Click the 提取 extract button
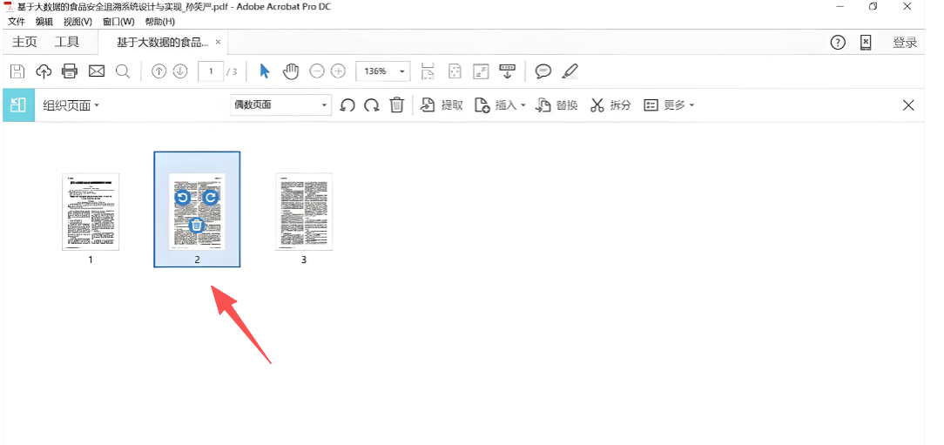The width and height of the screenshot is (944, 445). pos(442,105)
